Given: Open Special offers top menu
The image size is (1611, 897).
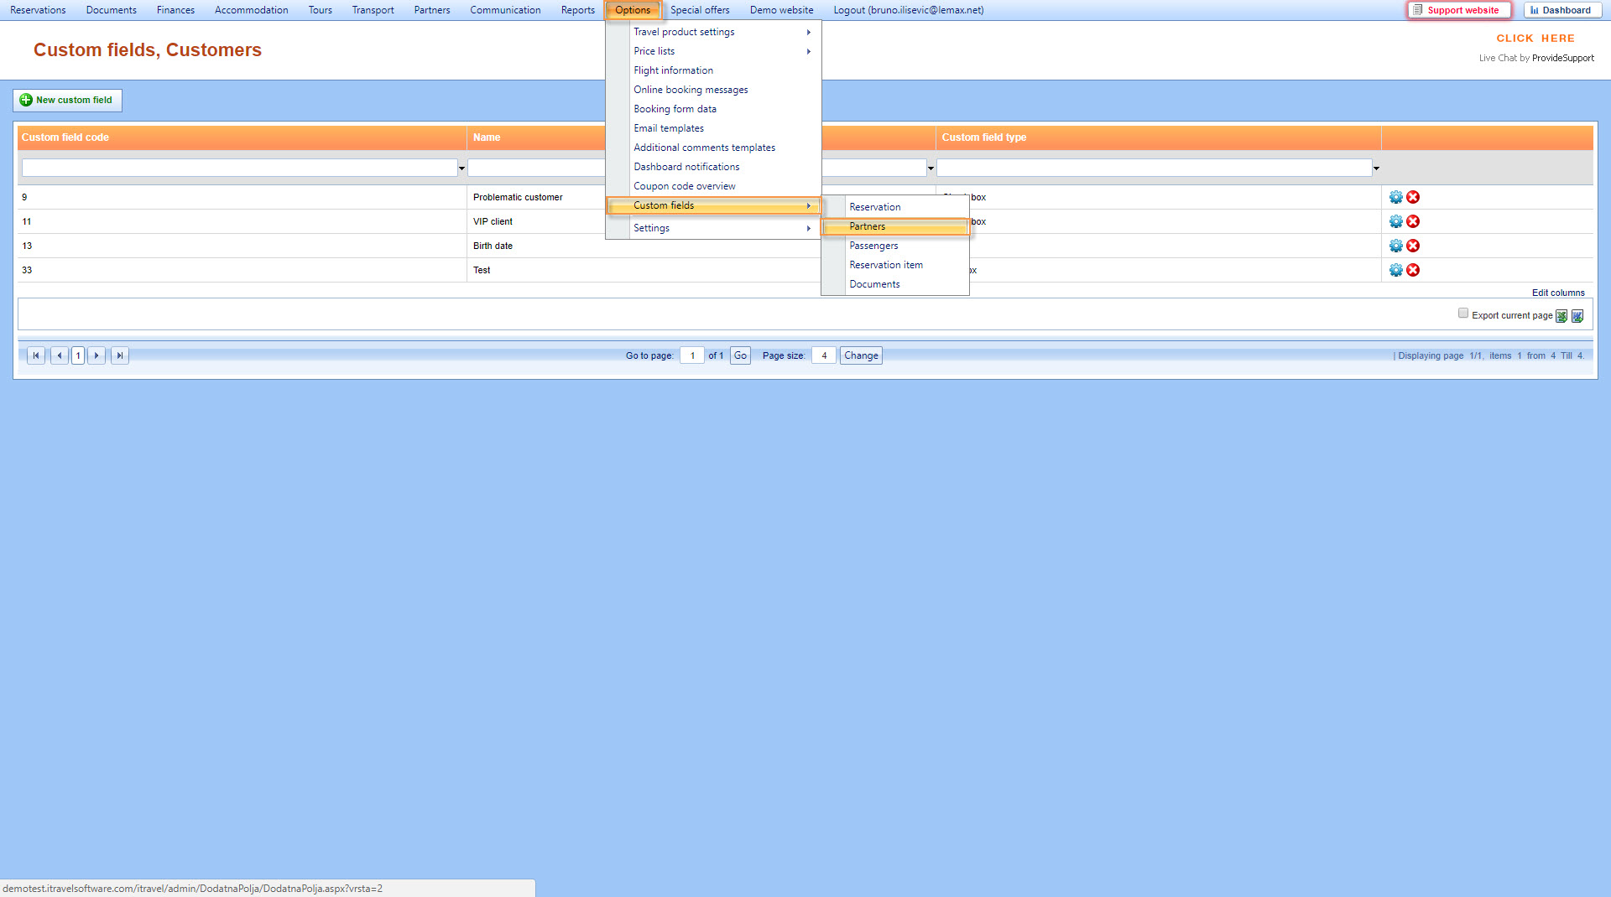Looking at the screenshot, I should click(x=700, y=10).
